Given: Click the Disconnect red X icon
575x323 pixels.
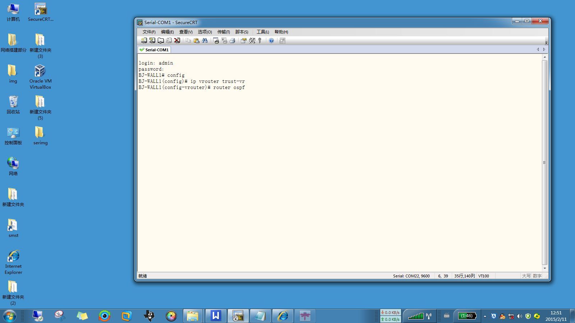Looking at the screenshot, I should pos(177,41).
